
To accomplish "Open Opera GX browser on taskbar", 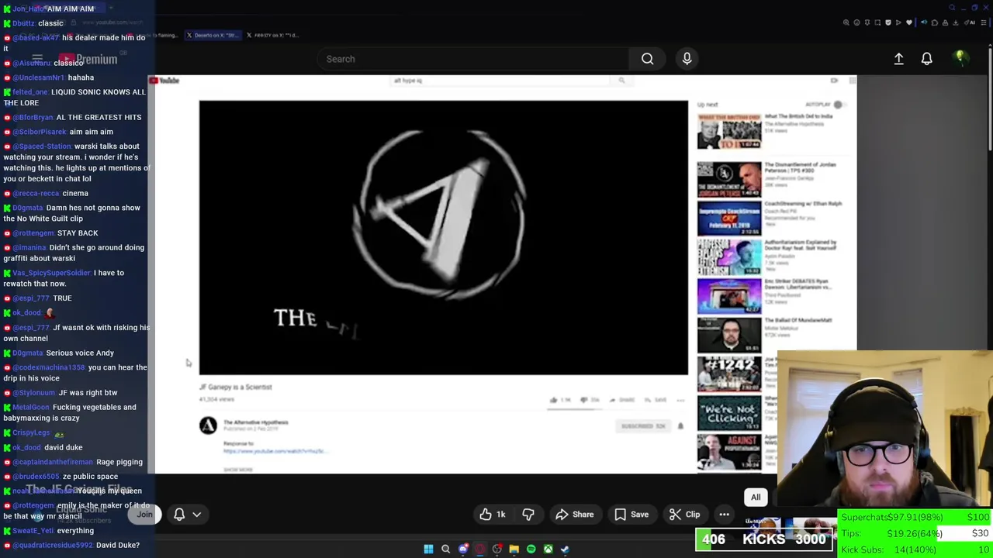I will (x=479, y=549).
